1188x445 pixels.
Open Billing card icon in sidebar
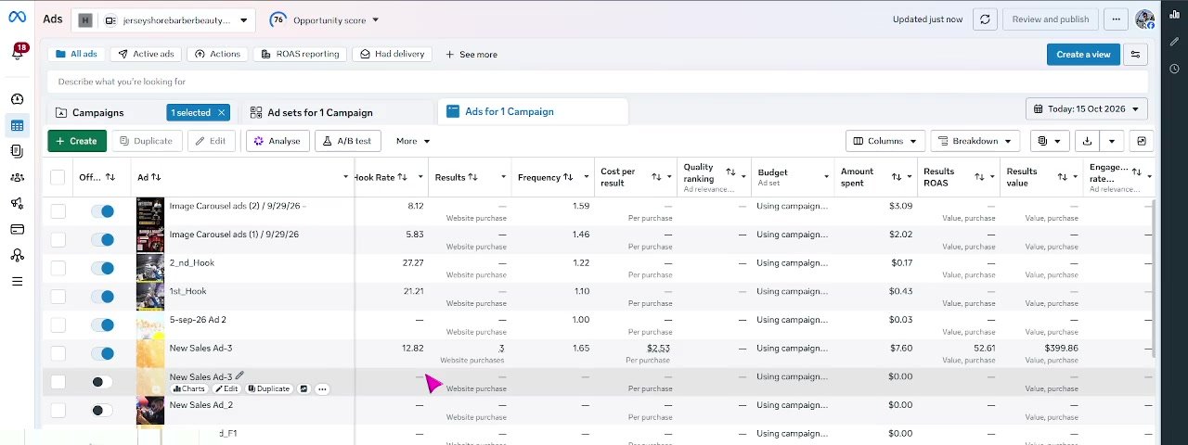[17, 229]
